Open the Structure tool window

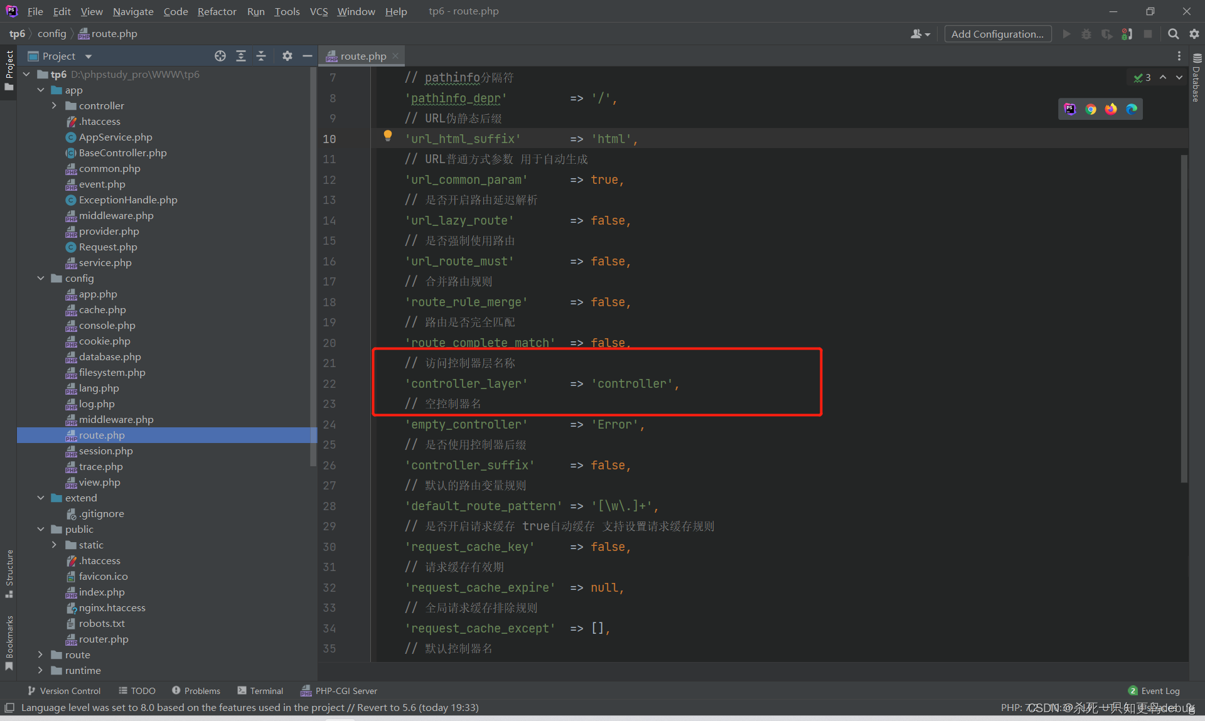(9, 574)
